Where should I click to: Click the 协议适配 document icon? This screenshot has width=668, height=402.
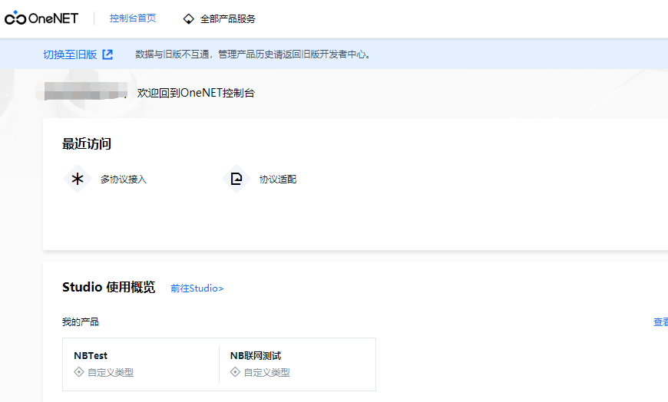click(x=236, y=179)
